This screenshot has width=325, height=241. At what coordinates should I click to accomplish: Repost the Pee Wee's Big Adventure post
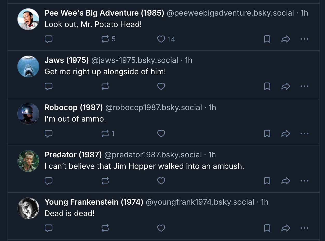(105, 39)
